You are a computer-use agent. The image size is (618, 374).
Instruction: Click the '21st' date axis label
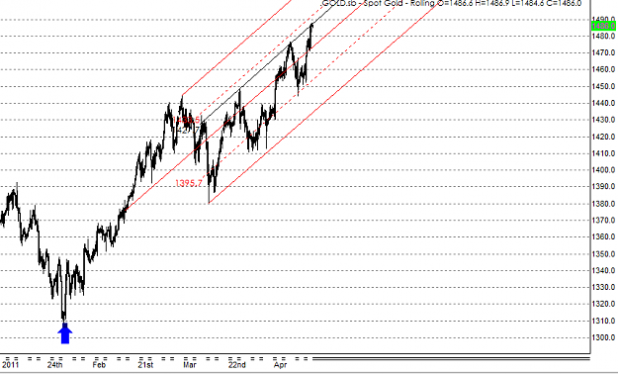tap(145, 365)
